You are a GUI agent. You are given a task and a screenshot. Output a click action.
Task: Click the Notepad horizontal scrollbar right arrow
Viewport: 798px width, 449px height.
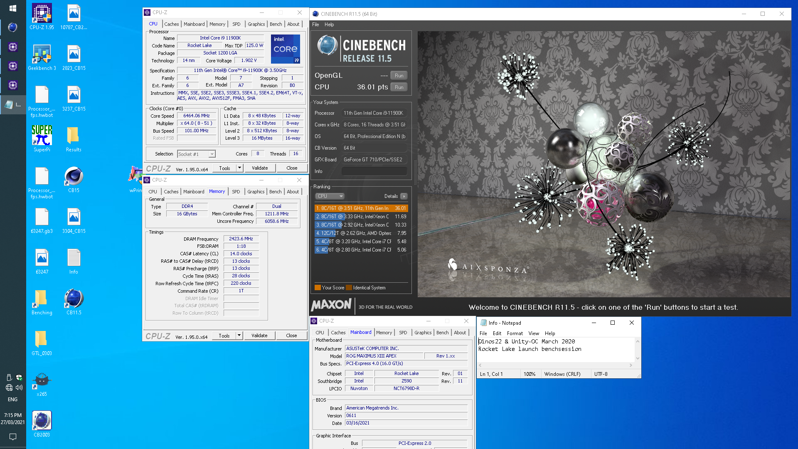631,365
